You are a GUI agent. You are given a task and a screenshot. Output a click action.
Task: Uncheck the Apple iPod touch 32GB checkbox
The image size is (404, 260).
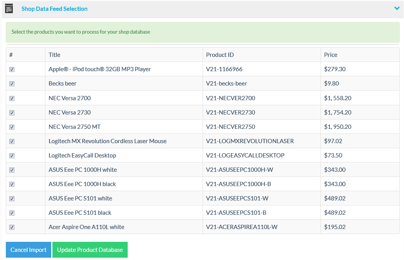pos(12,70)
